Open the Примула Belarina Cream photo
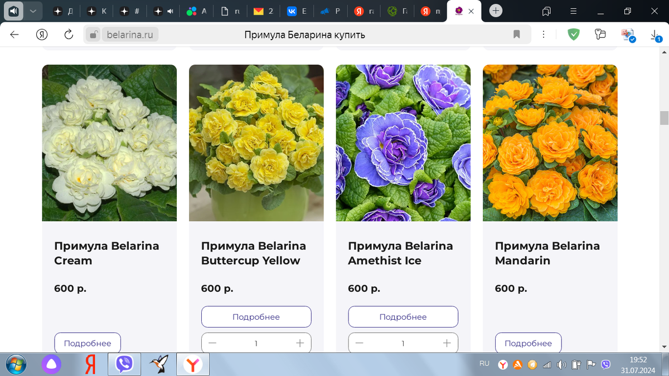Screen dimensions: 669x376 [109, 143]
